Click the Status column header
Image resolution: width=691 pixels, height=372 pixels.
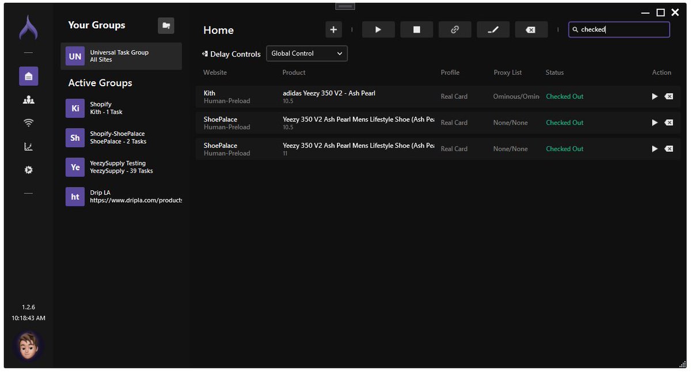555,72
